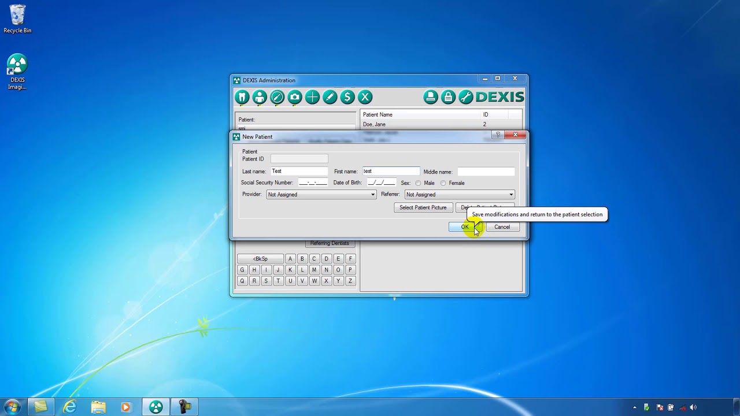Click letter K on the letter pad
Screen dimensions: 740x416
click(x=290, y=270)
